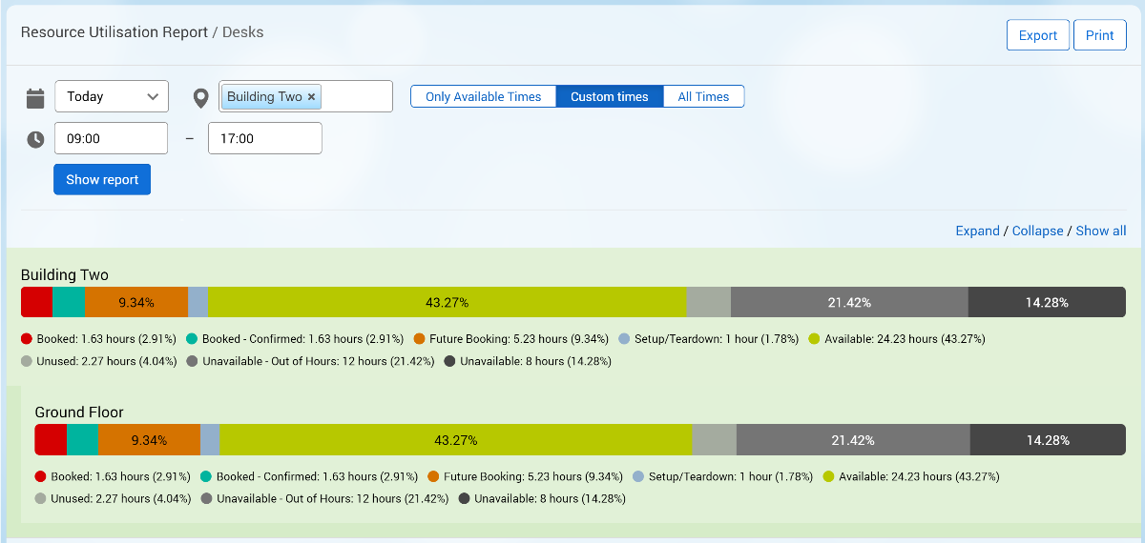1145x543 pixels.
Task: Click the location pin icon
Action: [x=200, y=97]
